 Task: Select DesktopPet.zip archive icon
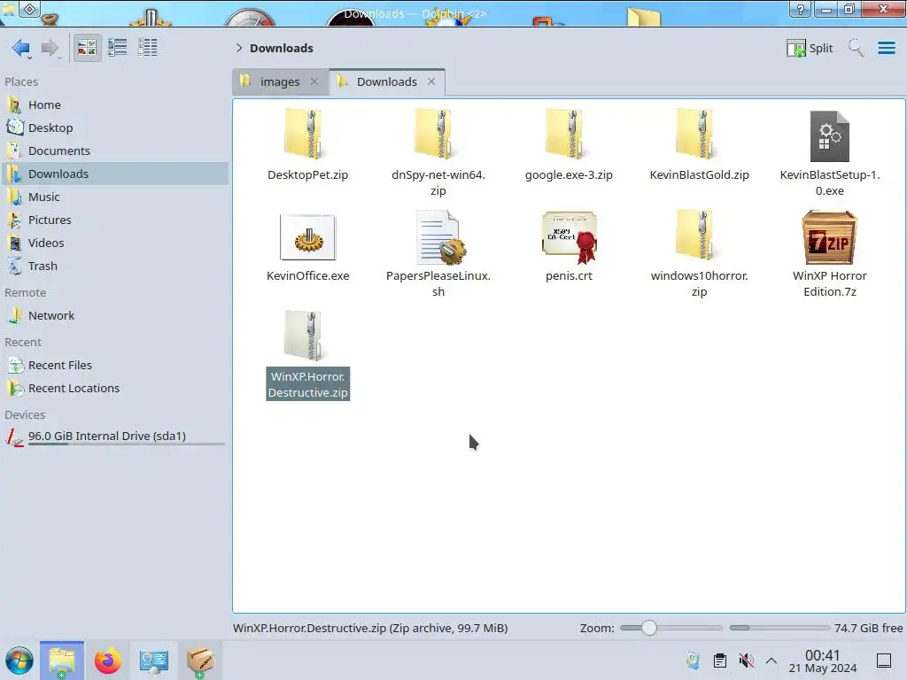[x=305, y=135]
